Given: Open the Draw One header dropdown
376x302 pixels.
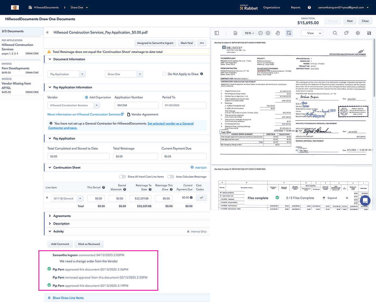Looking at the screenshot, I should click(79, 8).
